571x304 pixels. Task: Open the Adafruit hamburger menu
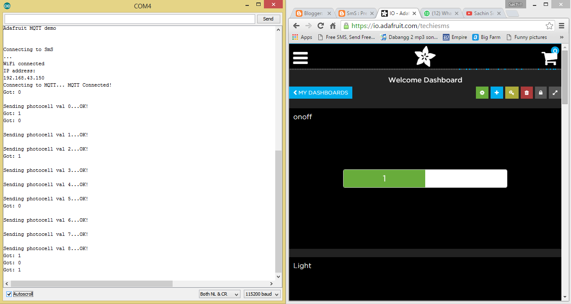click(x=300, y=58)
